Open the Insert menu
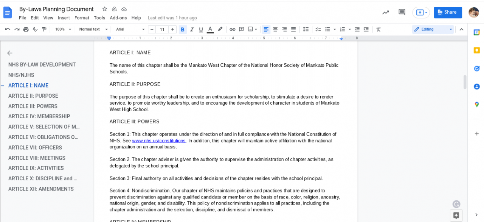This screenshot has height=222, width=484. [64, 18]
